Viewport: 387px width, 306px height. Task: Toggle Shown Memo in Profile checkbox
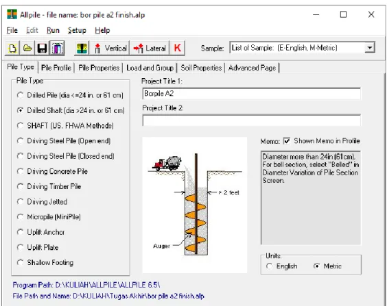click(x=287, y=141)
